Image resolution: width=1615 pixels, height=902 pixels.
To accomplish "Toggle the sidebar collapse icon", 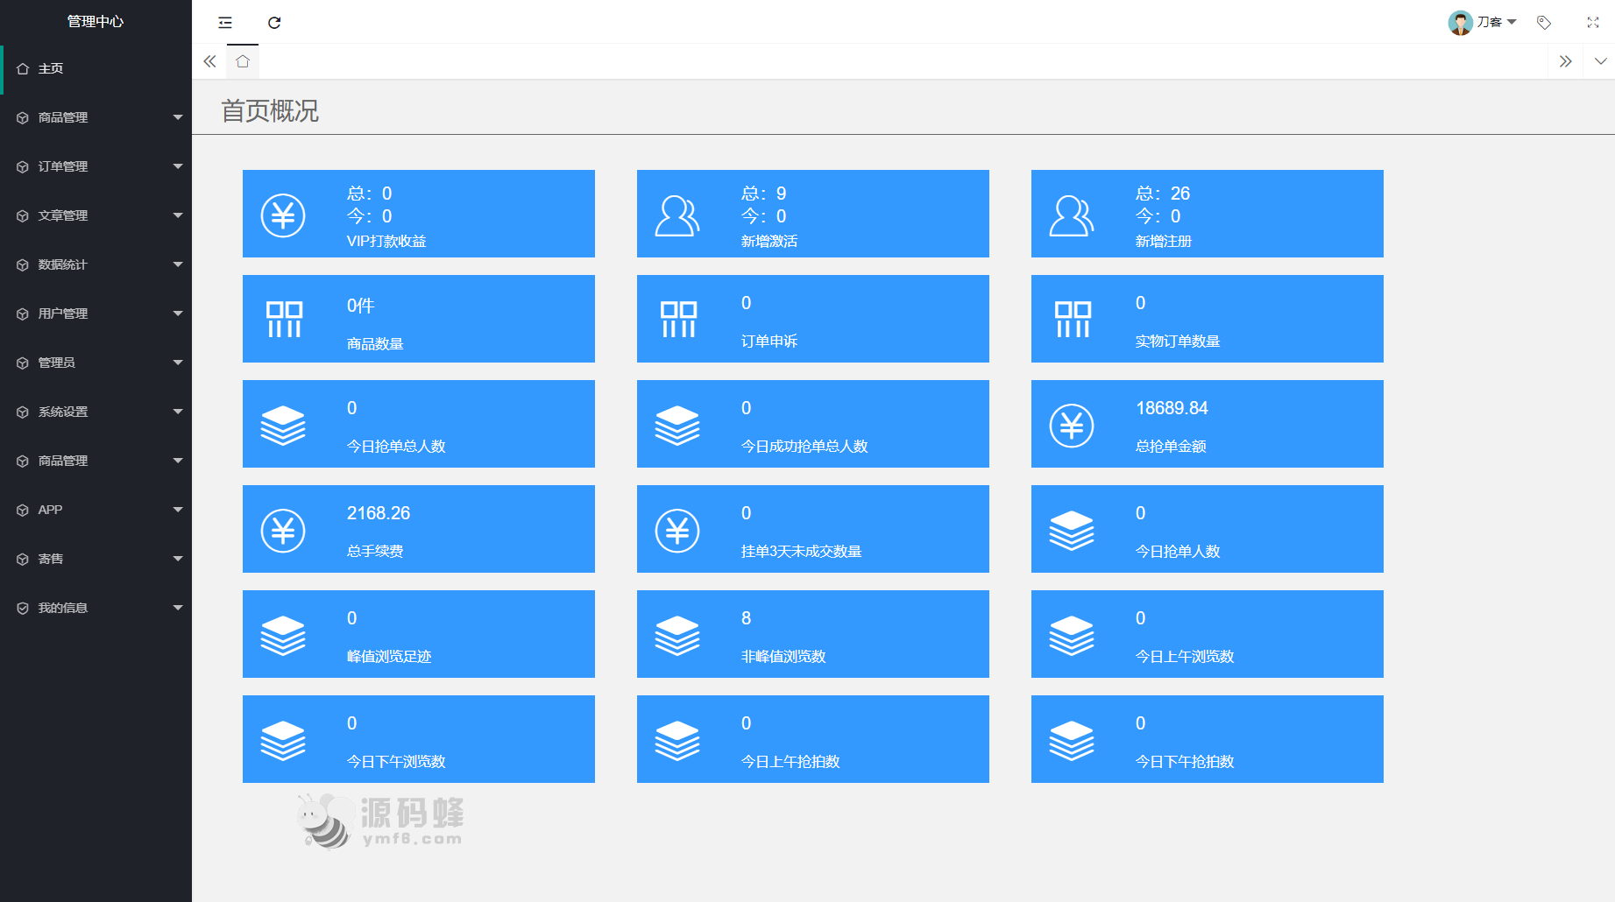I will pyautogui.click(x=225, y=23).
